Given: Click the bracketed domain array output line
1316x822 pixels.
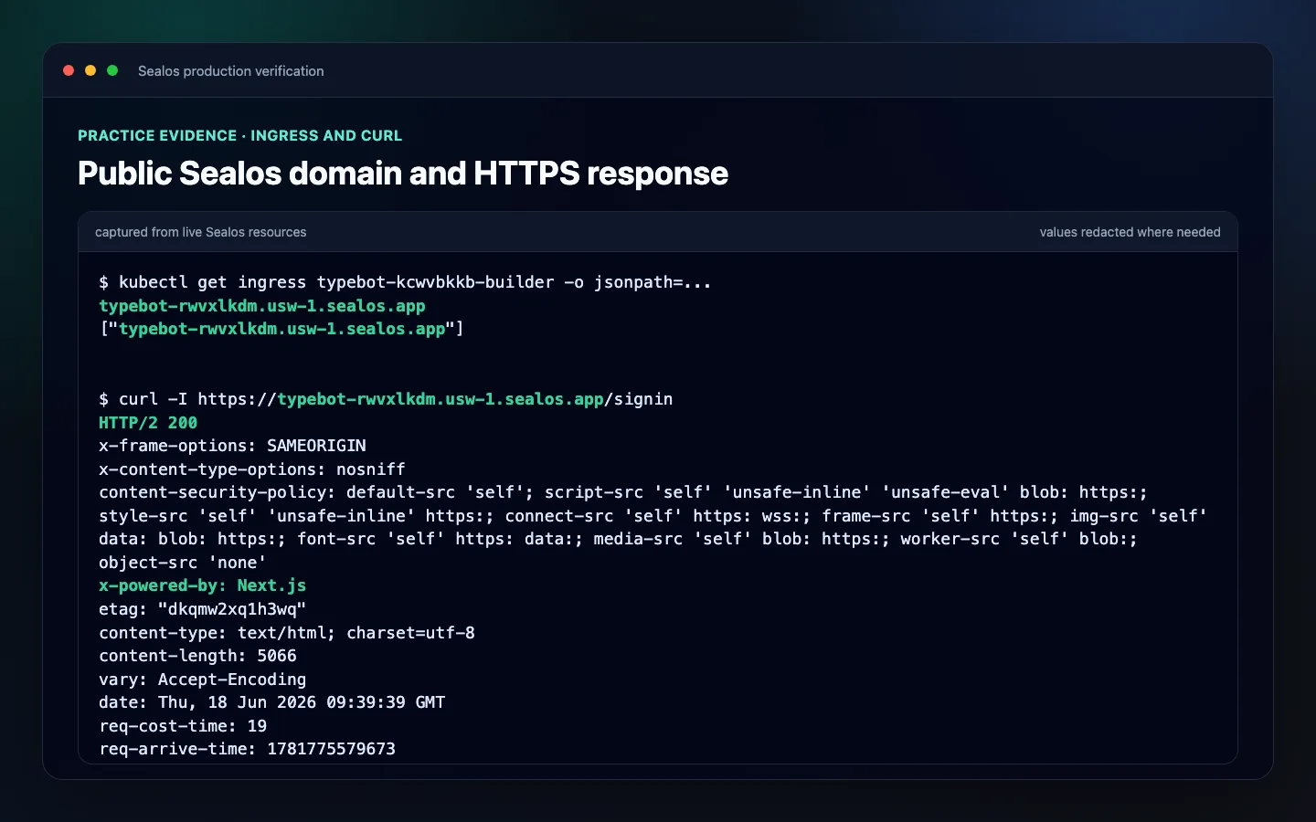Looking at the screenshot, I should point(281,329).
